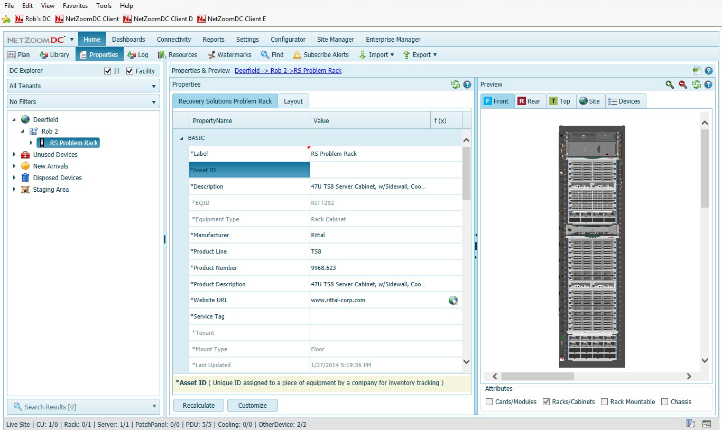The height and width of the screenshot is (430, 722).
Task: Zoom in on the rack preview
Action: pos(669,84)
